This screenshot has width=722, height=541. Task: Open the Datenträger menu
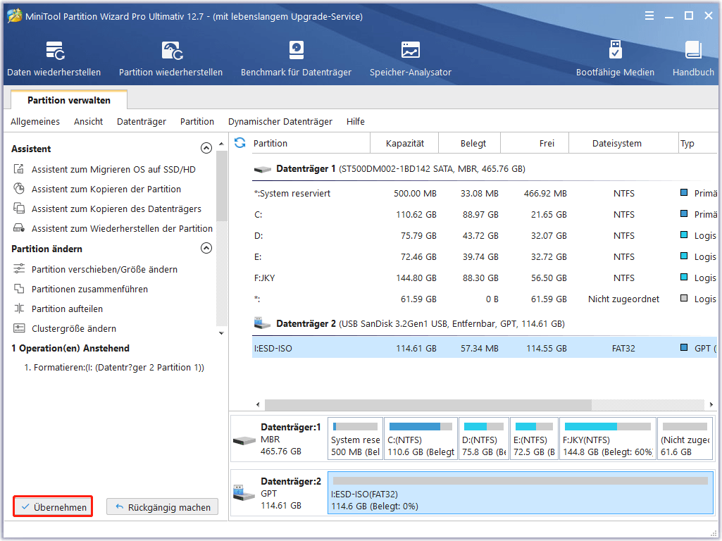point(141,121)
